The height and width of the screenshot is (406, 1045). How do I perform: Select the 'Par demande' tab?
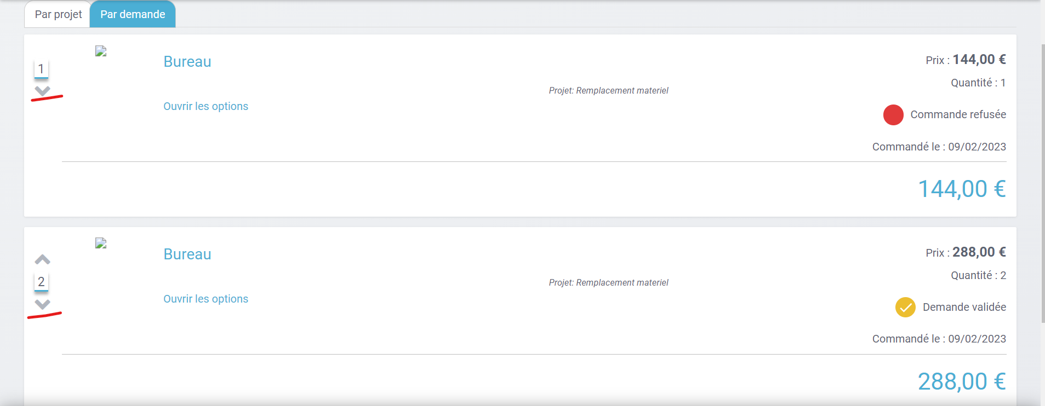[133, 14]
